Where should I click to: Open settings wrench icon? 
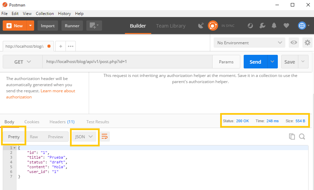pyautogui.click(x=262, y=26)
